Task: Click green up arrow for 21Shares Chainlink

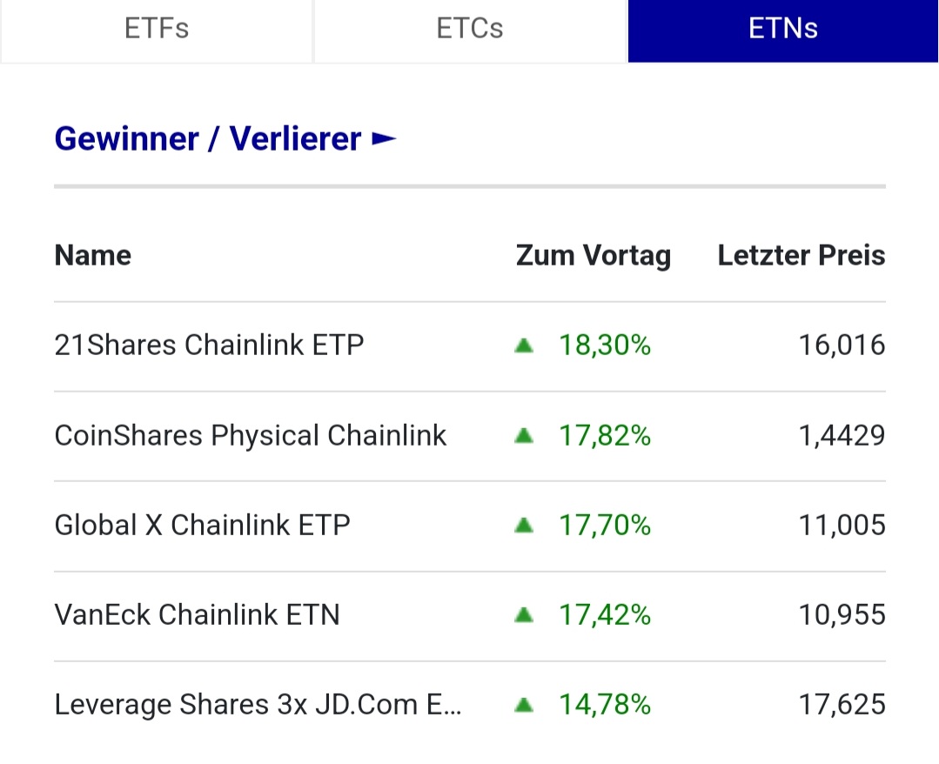Action: tap(524, 346)
